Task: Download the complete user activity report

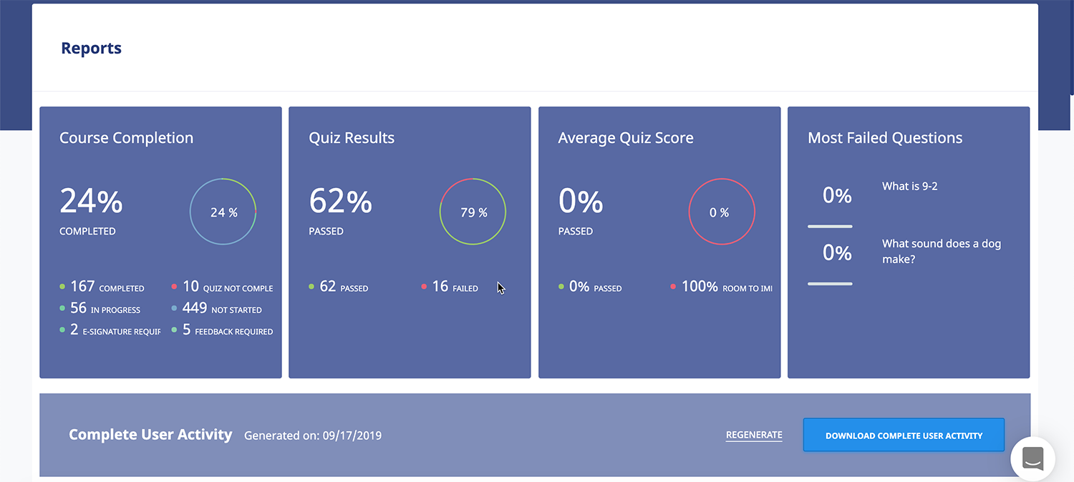Action: click(x=904, y=436)
